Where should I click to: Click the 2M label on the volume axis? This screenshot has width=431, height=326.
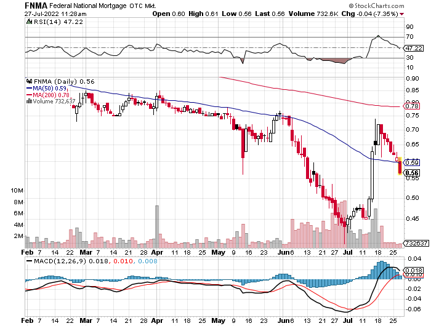click(18, 236)
